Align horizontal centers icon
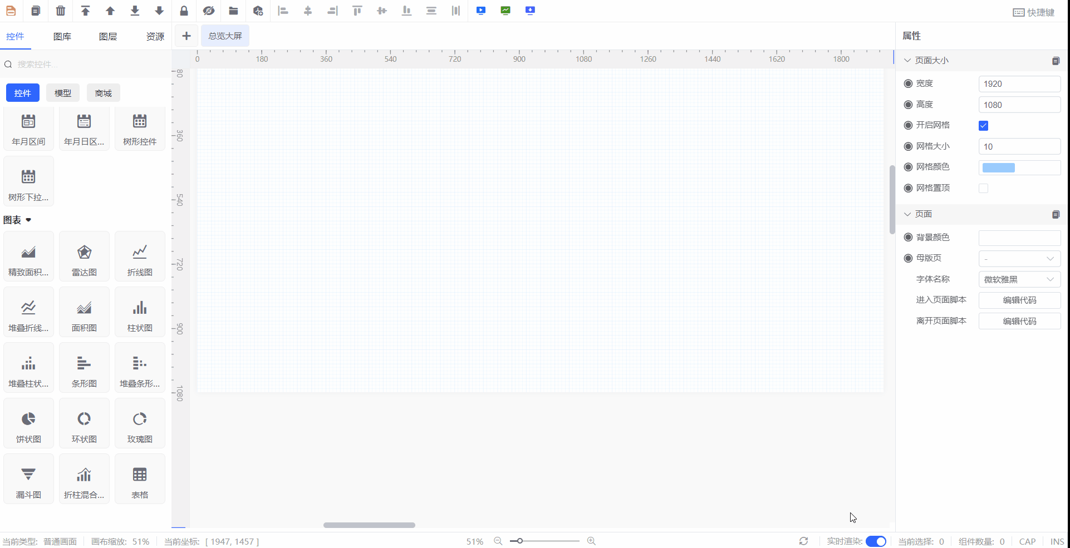The height and width of the screenshot is (548, 1070). pyautogui.click(x=308, y=11)
